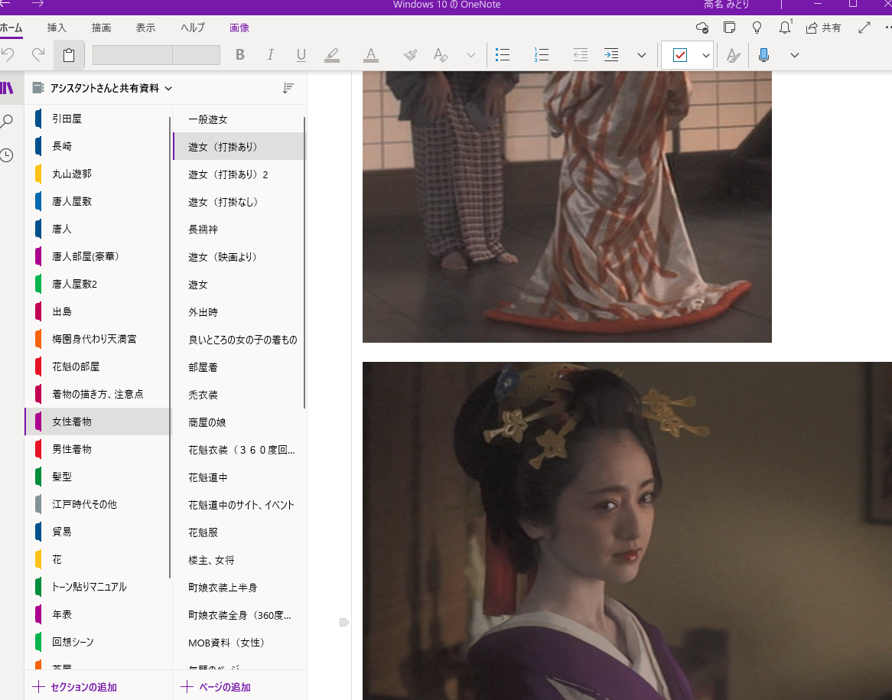Open the 長襦袢 page
Image resolution: width=892 pixels, height=700 pixels.
[x=239, y=230]
